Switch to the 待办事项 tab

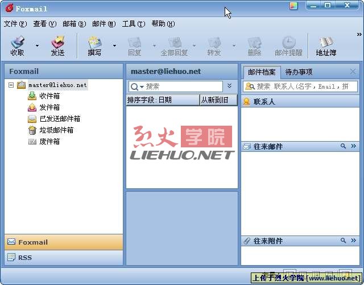click(x=299, y=72)
